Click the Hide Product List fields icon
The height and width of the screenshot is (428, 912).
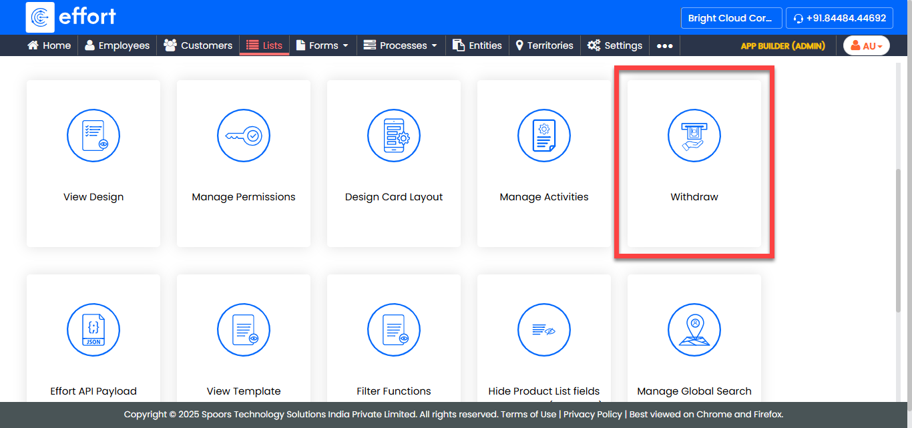coord(544,329)
